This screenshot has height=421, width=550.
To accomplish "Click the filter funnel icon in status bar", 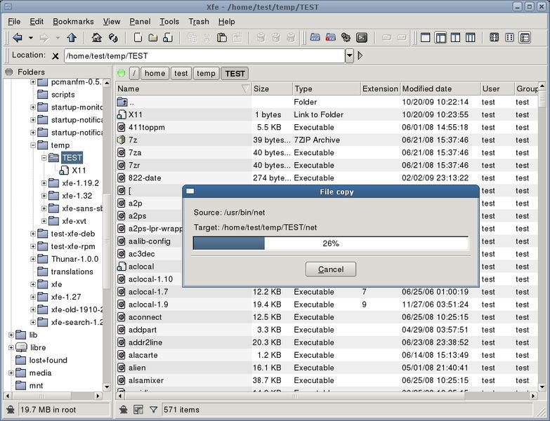I will [154, 409].
